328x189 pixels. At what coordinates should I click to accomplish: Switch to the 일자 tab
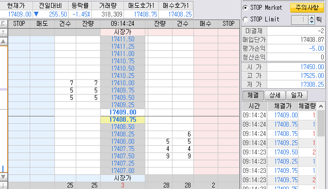tap(297, 95)
